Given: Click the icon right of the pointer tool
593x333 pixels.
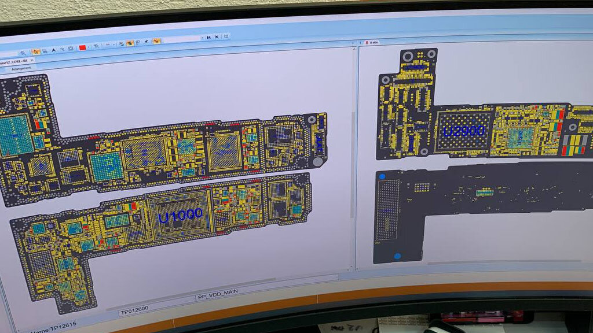Looking at the screenshot, I should [x=45, y=51].
